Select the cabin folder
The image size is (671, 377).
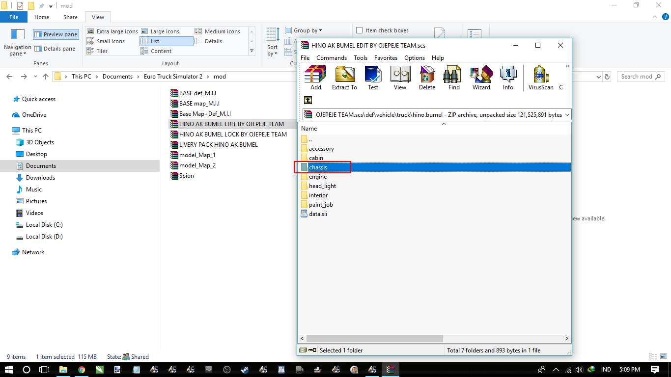[316, 158]
